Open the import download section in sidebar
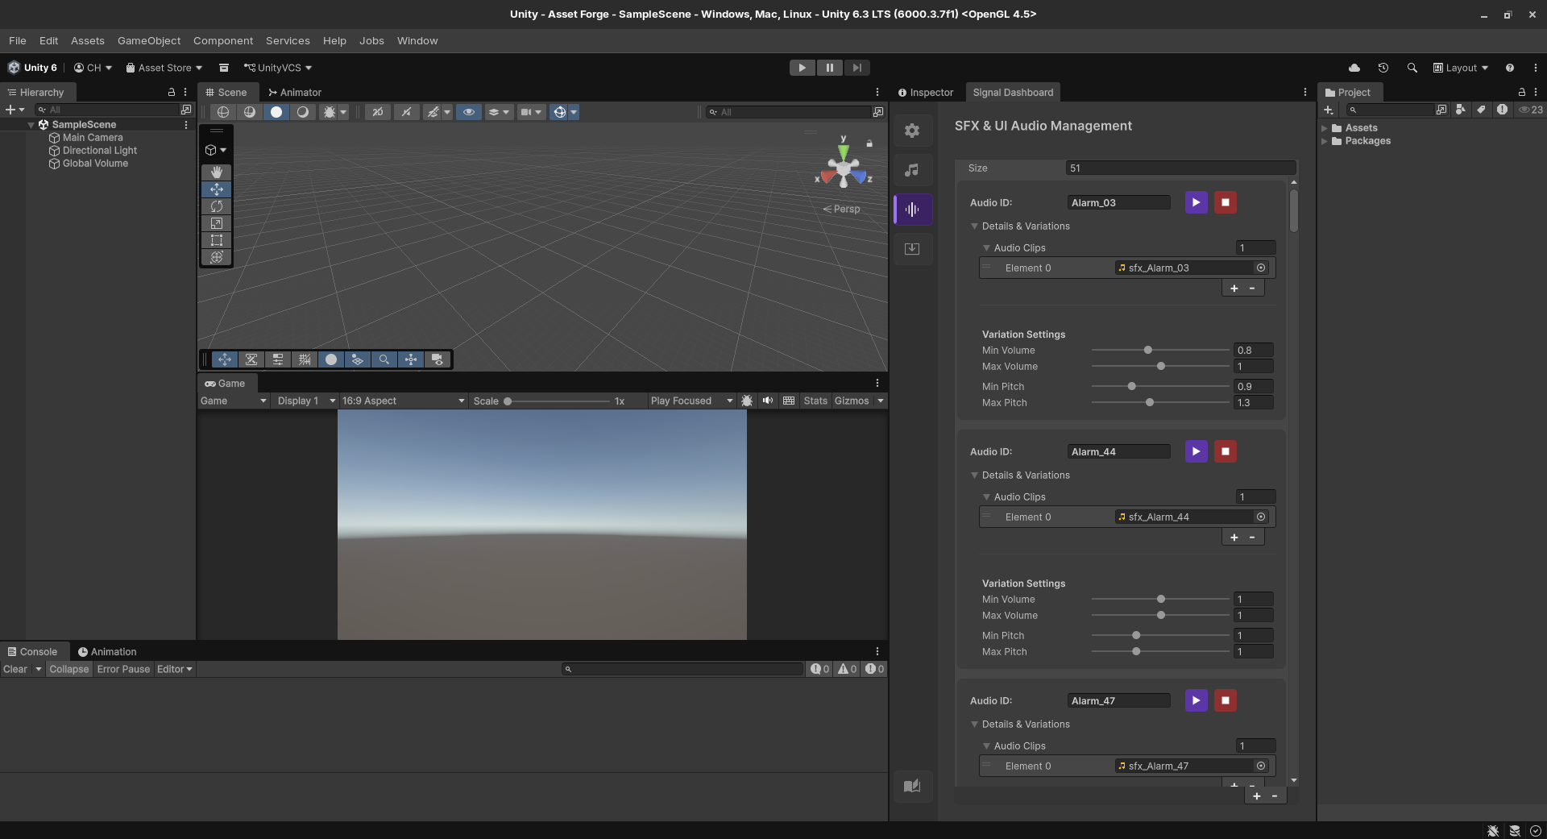1547x839 pixels. (912, 249)
